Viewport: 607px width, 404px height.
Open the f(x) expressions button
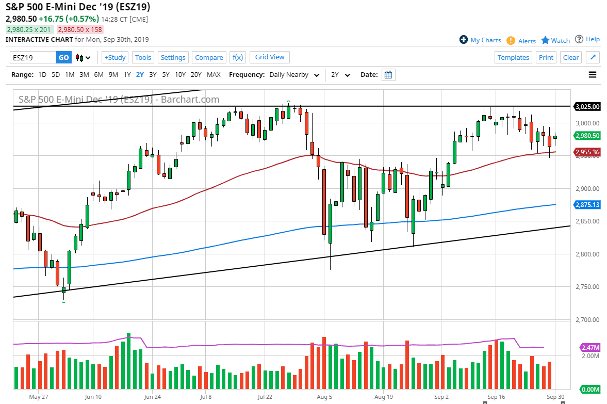238,57
